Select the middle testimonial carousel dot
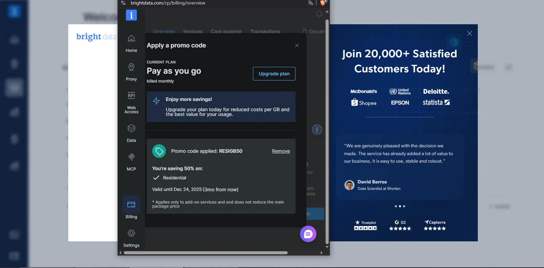 coord(400,206)
